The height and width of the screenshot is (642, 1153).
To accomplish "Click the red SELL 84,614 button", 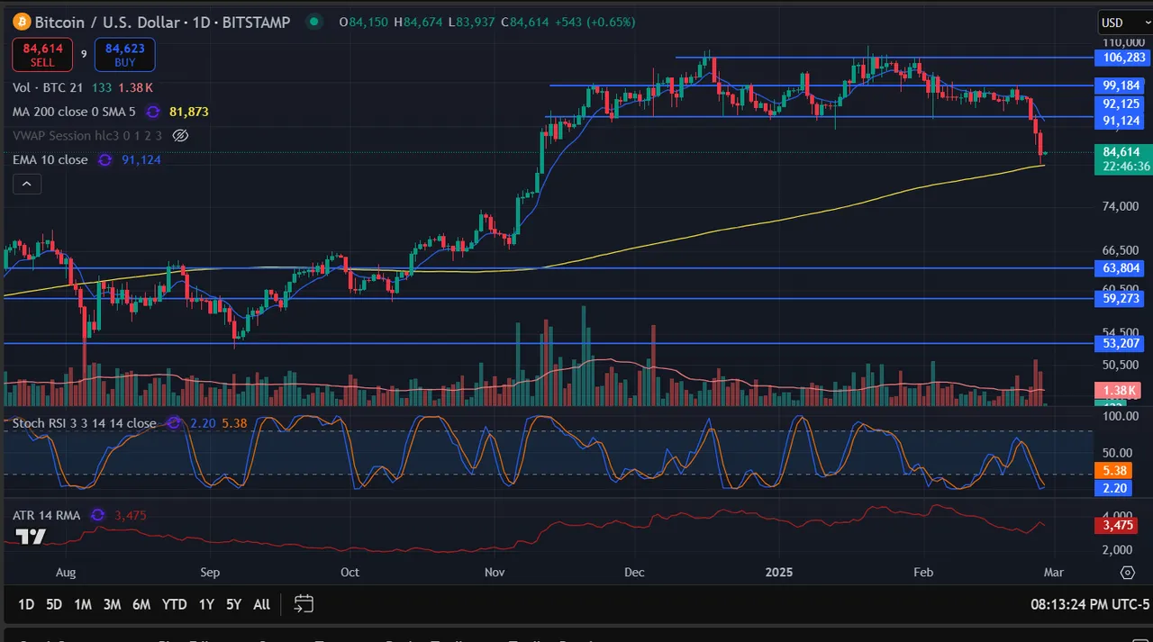I will coord(42,55).
